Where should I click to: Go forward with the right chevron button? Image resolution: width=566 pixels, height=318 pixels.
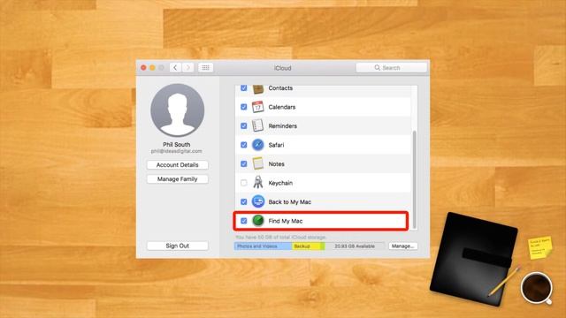[x=187, y=67]
